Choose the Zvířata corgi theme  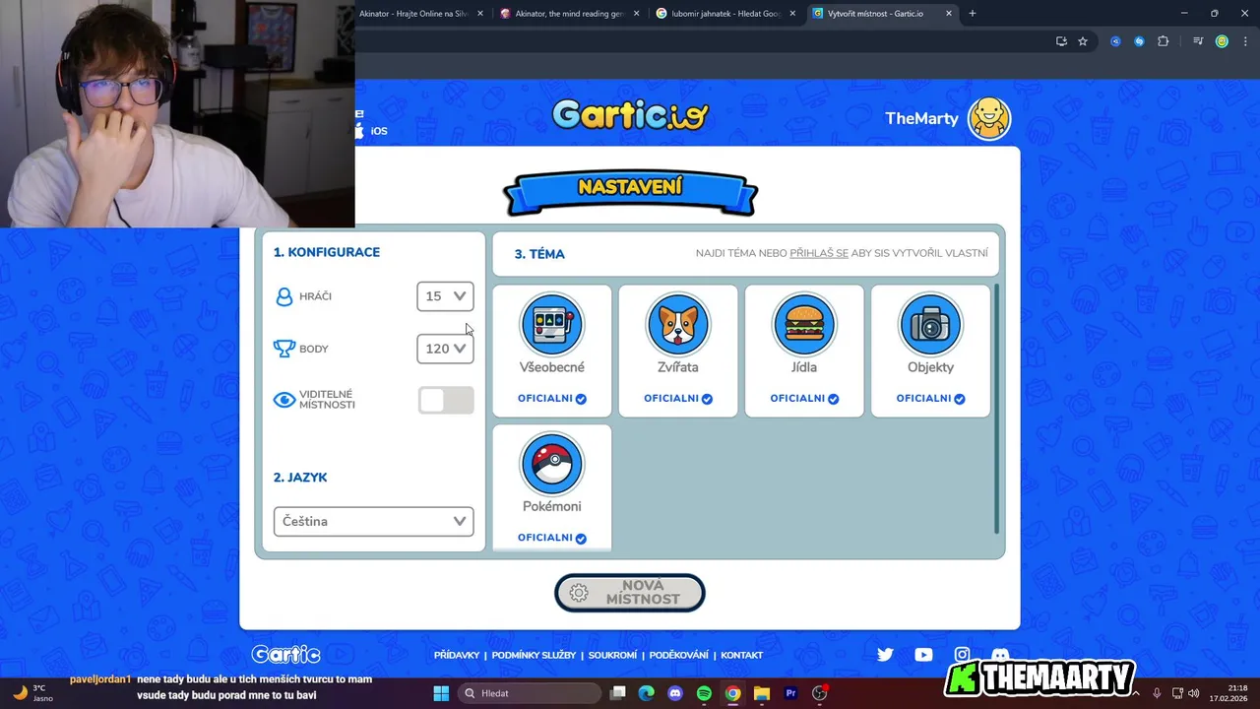(677, 325)
